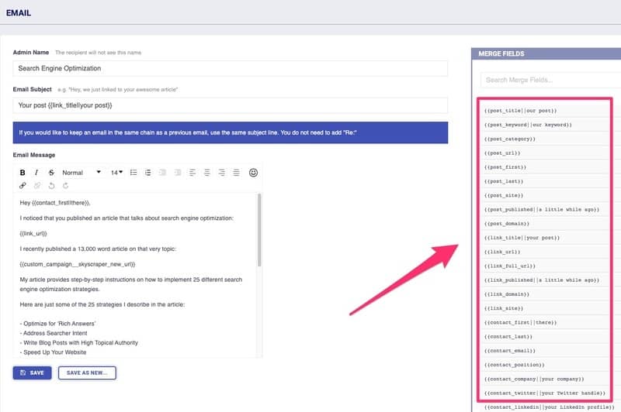621x412 pixels.
Task: Click the 'Address Searcher Intent' line
Action: tap(54, 333)
